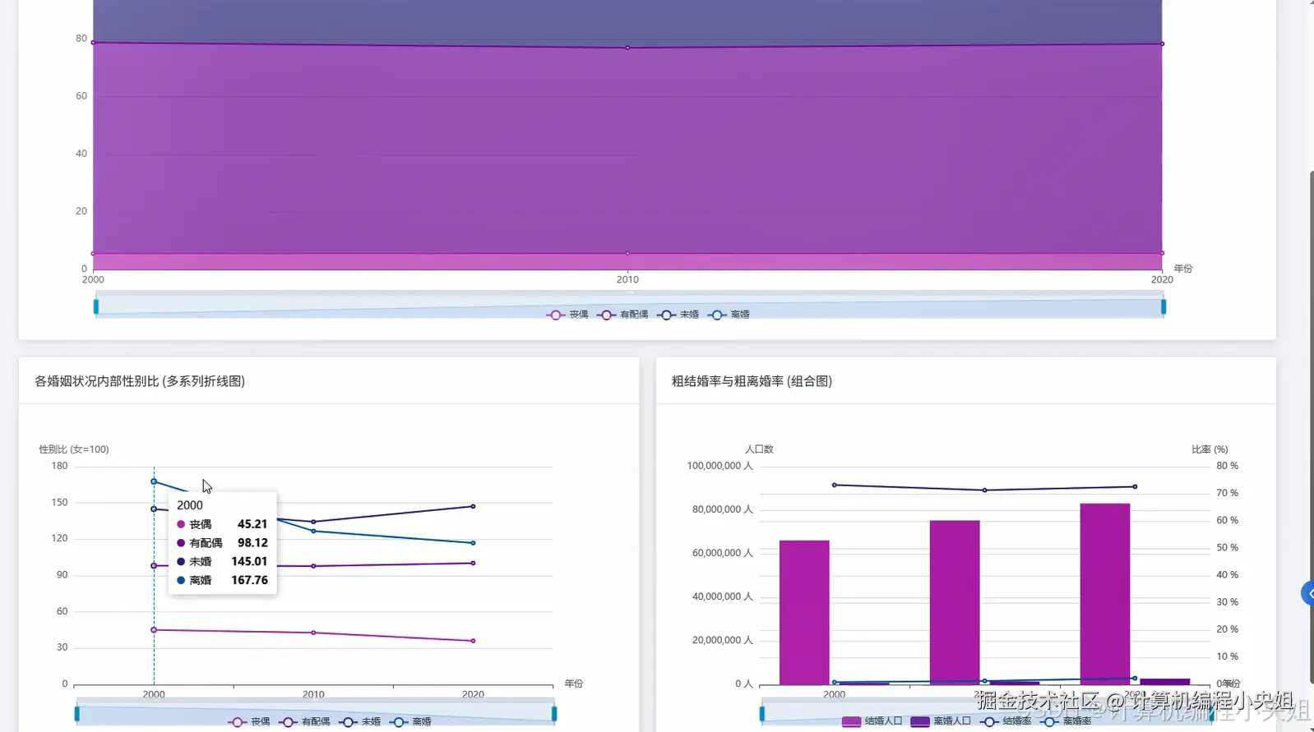Click the 2020 marriage population bar
This screenshot has width=1314, height=732.
point(1105,593)
